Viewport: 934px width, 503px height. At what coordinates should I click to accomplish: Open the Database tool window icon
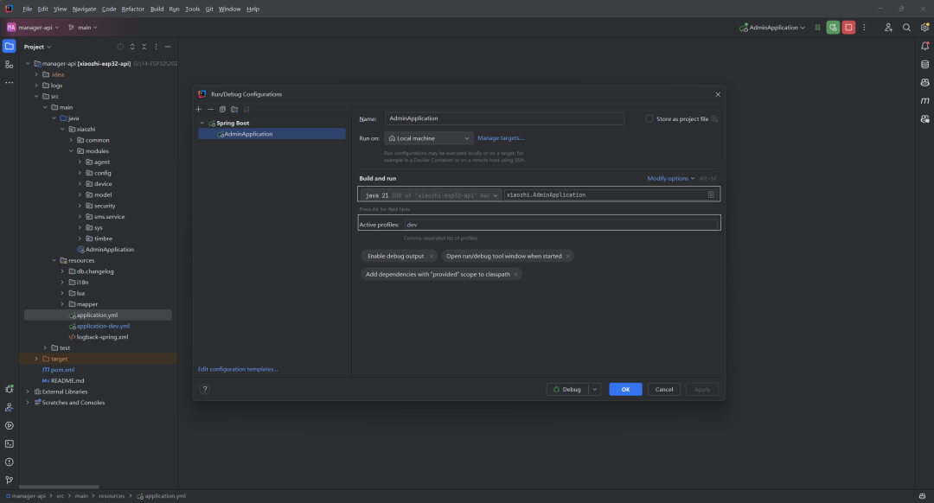tap(924, 64)
